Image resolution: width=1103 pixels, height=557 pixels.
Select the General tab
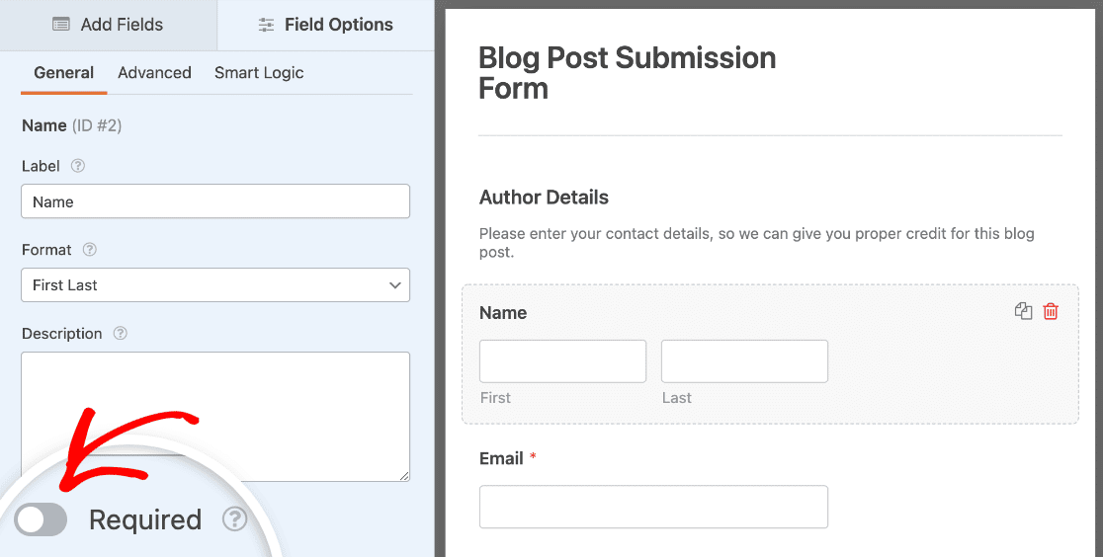(x=64, y=72)
